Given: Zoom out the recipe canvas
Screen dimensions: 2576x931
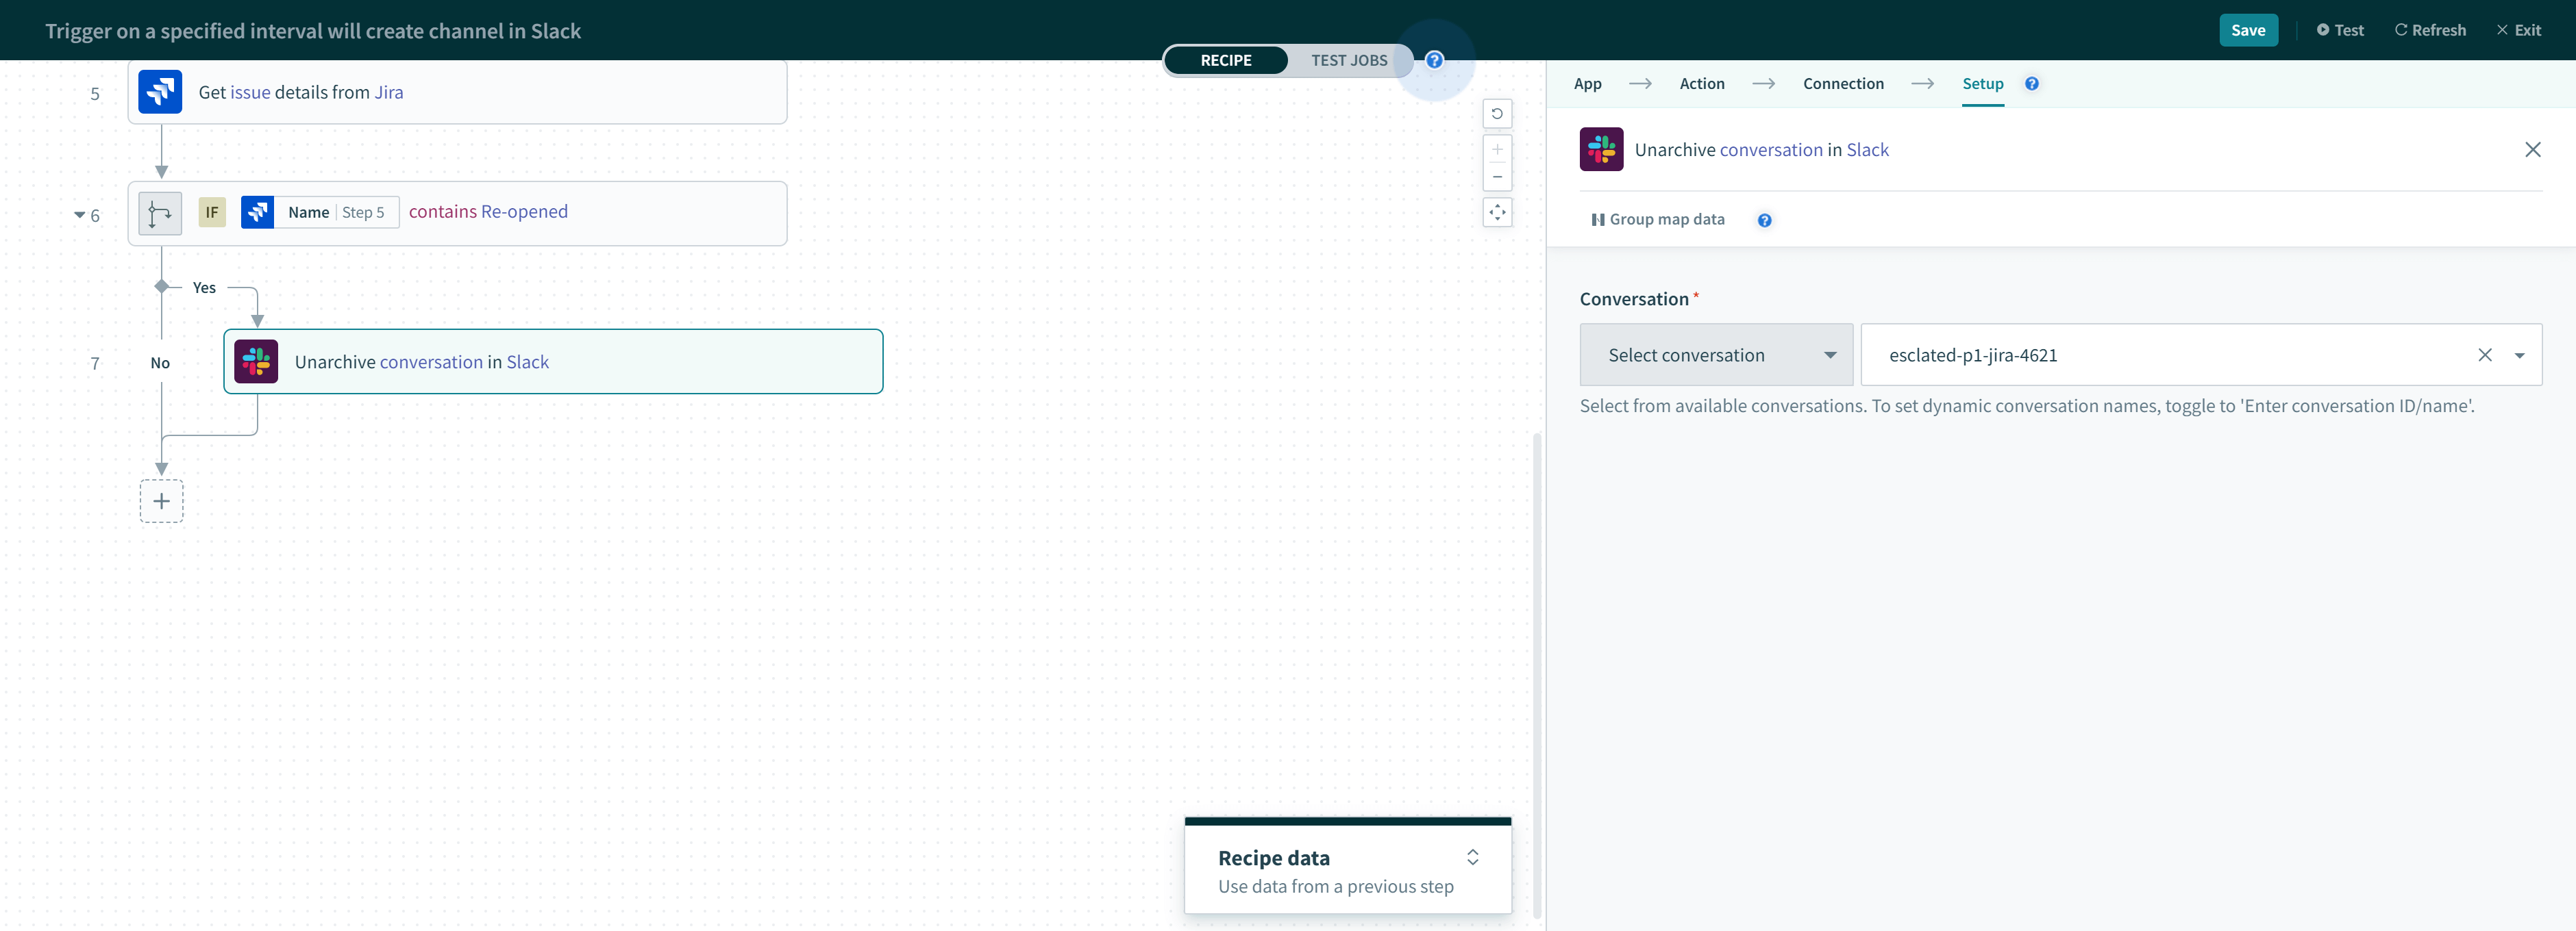Looking at the screenshot, I should (x=1497, y=177).
